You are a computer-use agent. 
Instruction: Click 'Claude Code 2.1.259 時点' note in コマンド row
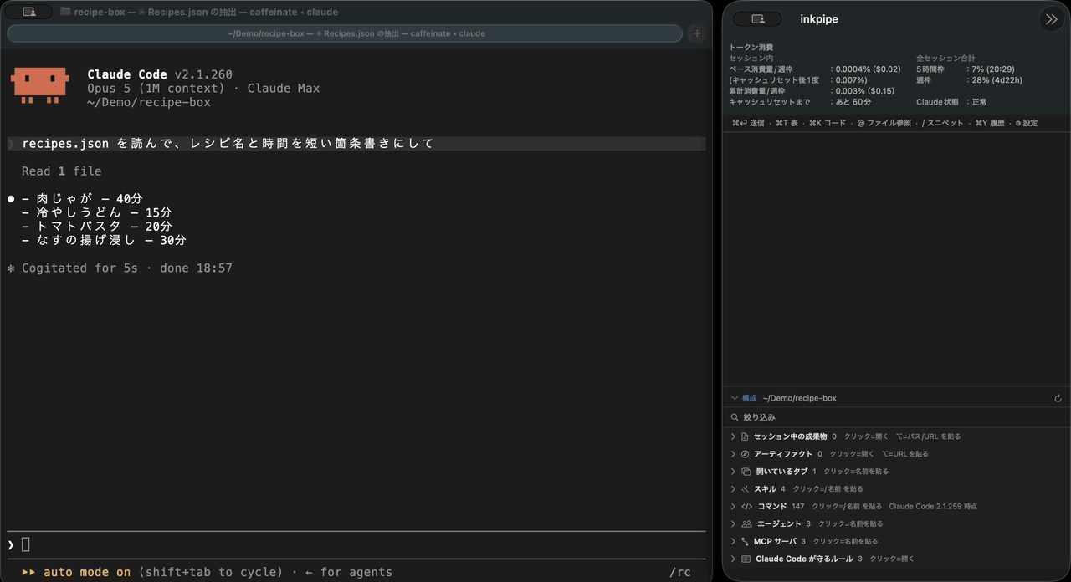coord(933,507)
